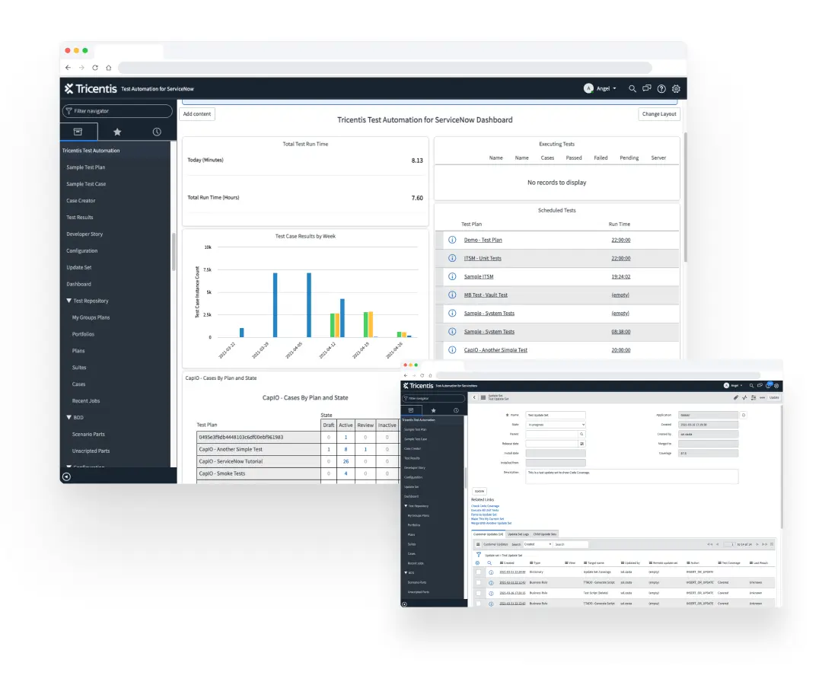The image size is (822, 685).
Task: Switch to the History clock tab in the navigator
Action: pyautogui.click(x=157, y=132)
